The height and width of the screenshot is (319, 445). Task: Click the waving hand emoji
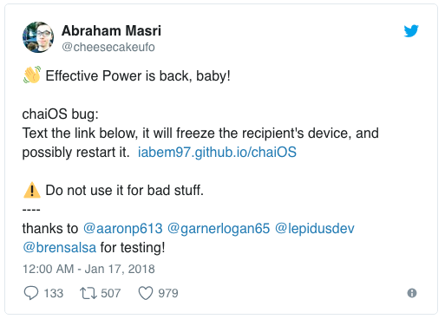coord(32,75)
